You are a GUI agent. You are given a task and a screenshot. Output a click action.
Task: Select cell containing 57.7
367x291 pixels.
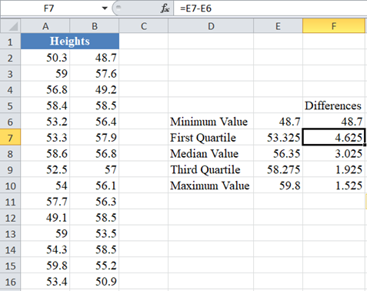click(x=45, y=202)
